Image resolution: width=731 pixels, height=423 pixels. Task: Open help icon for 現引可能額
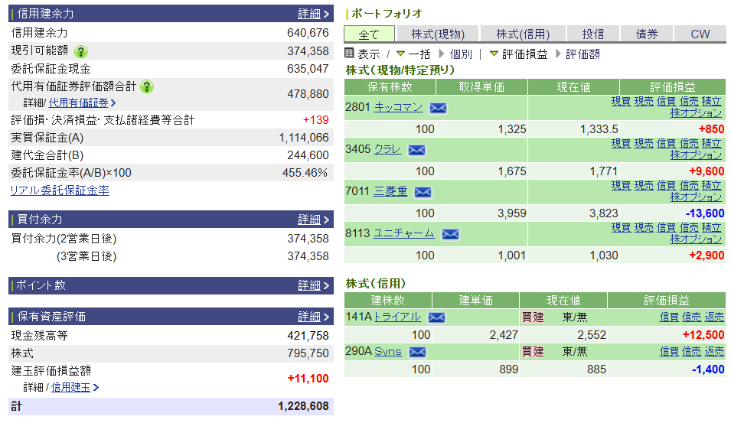pos(80,51)
